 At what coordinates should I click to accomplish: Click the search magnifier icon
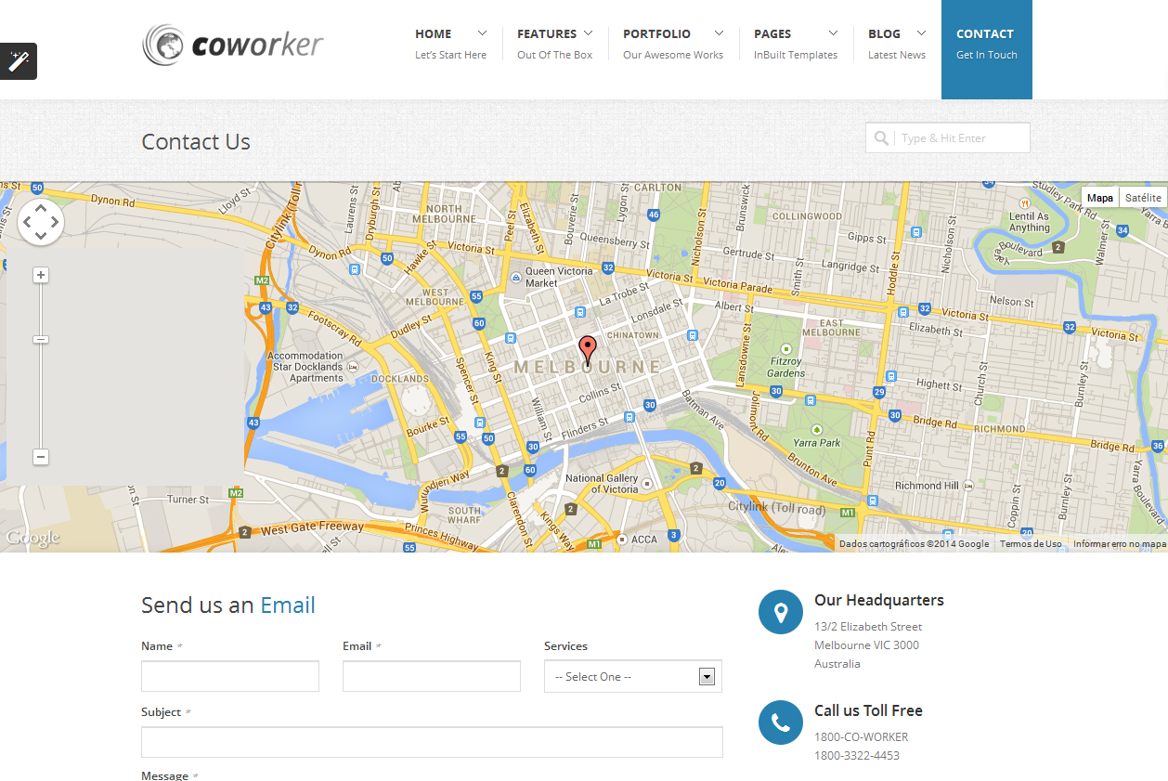(x=880, y=138)
